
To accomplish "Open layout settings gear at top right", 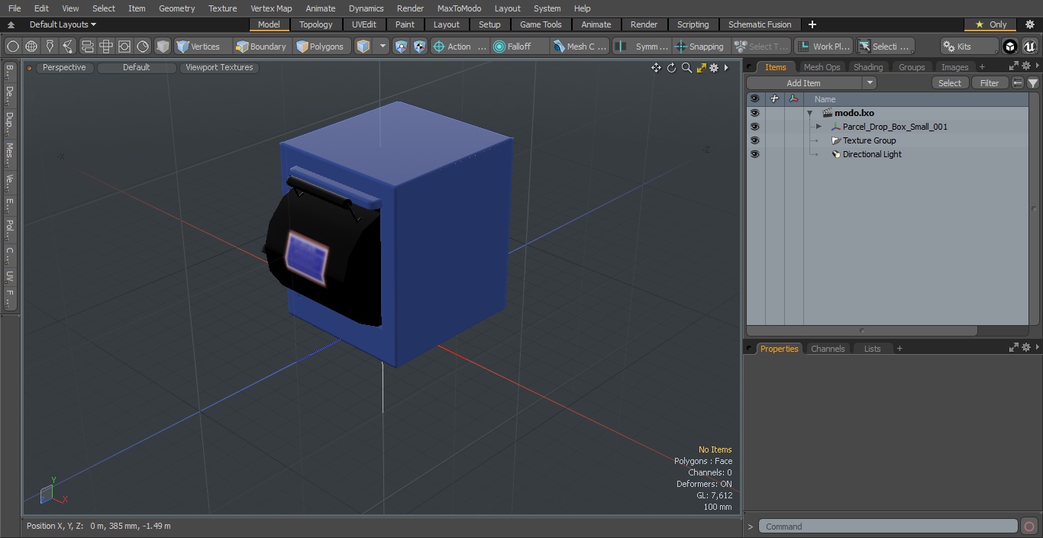I will click(1030, 24).
